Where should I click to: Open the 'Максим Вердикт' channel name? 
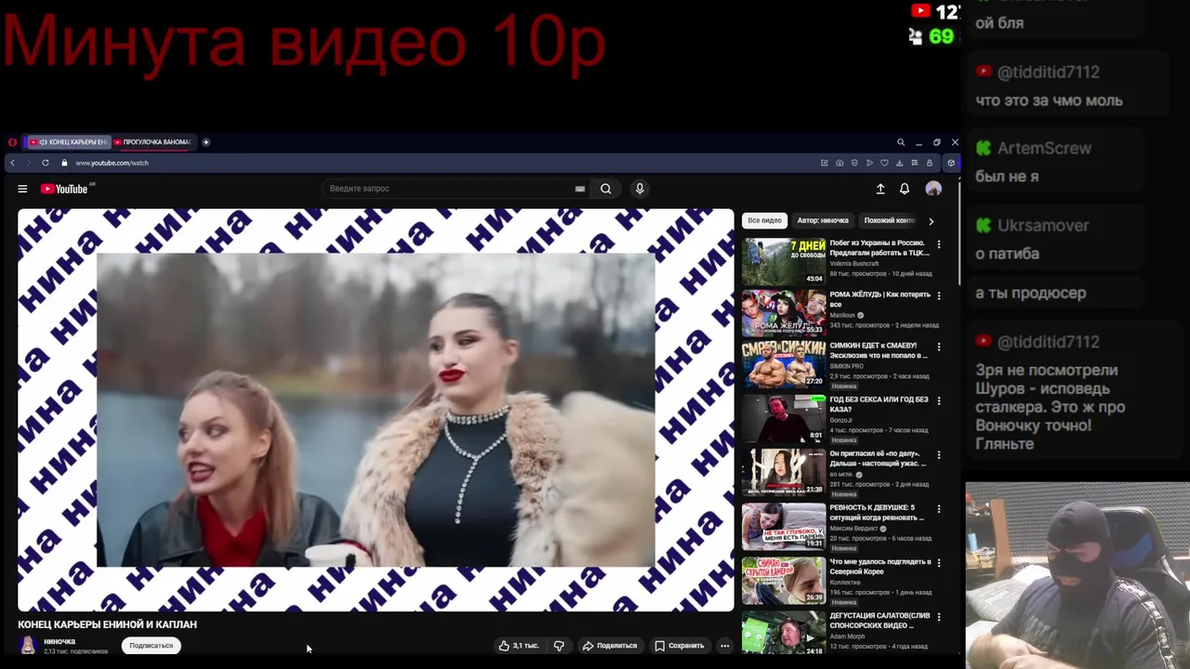(854, 529)
